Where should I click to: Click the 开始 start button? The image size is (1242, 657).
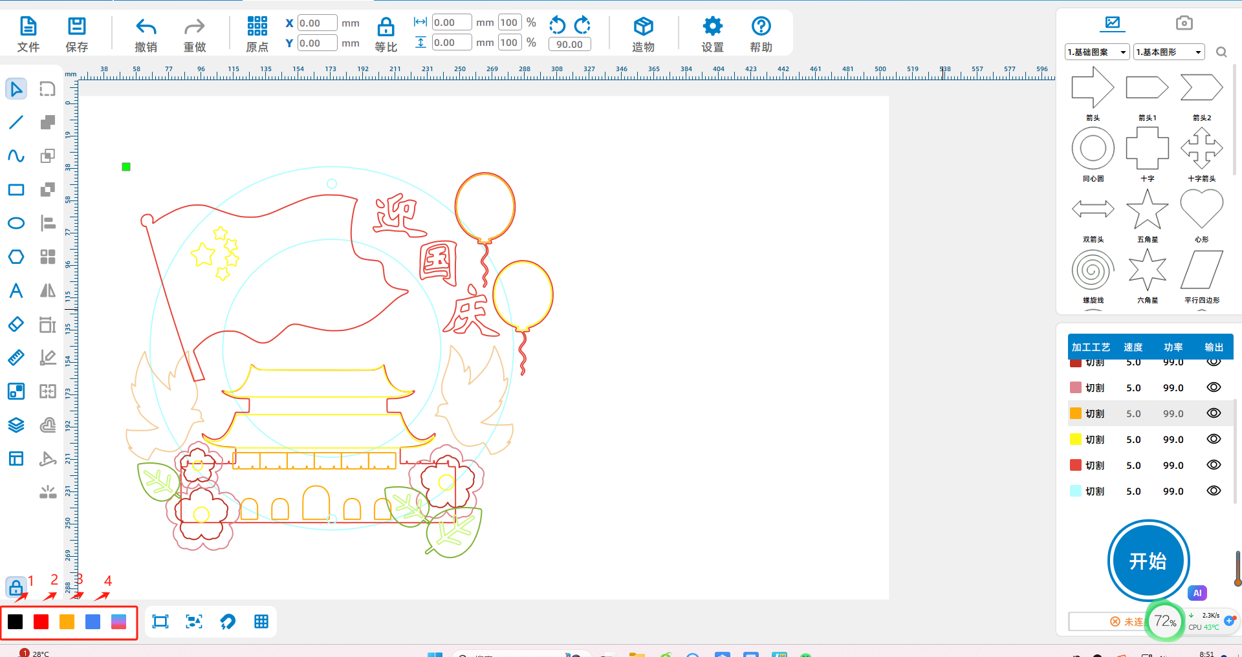(1148, 561)
